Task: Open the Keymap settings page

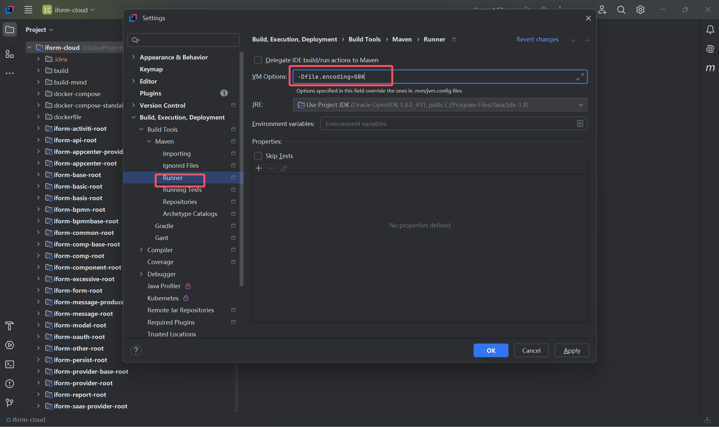Action: pyautogui.click(x=151, y=69)
